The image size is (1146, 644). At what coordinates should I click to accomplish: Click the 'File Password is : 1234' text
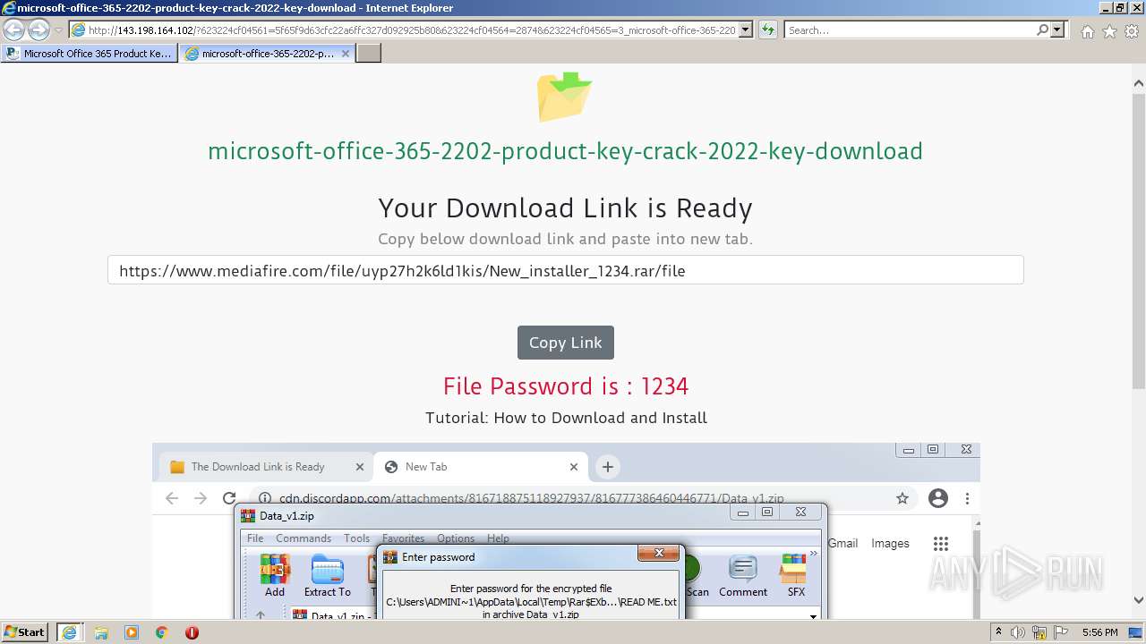click(565, 386)
